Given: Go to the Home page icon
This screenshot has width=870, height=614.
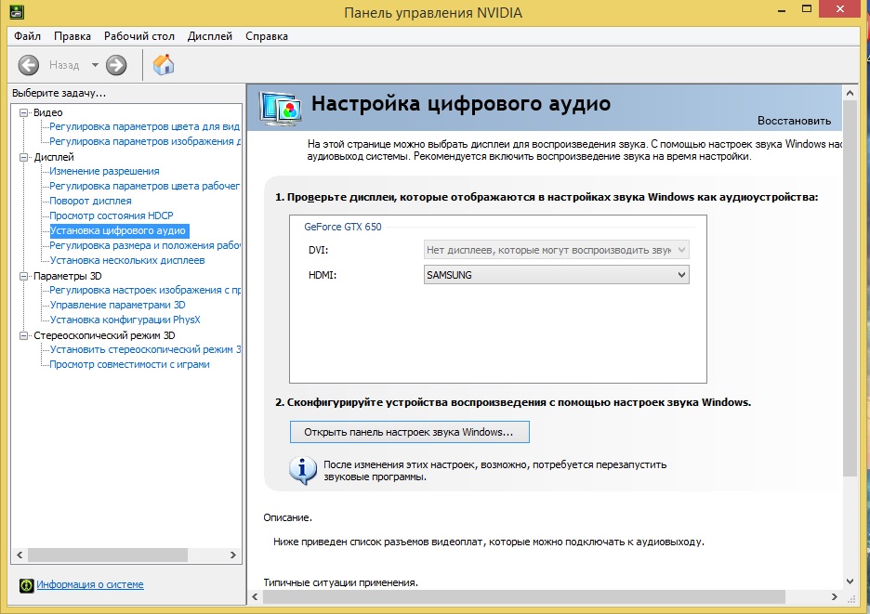Looking at the screenshot, I should pyautogui.click(x=164, y=65).
